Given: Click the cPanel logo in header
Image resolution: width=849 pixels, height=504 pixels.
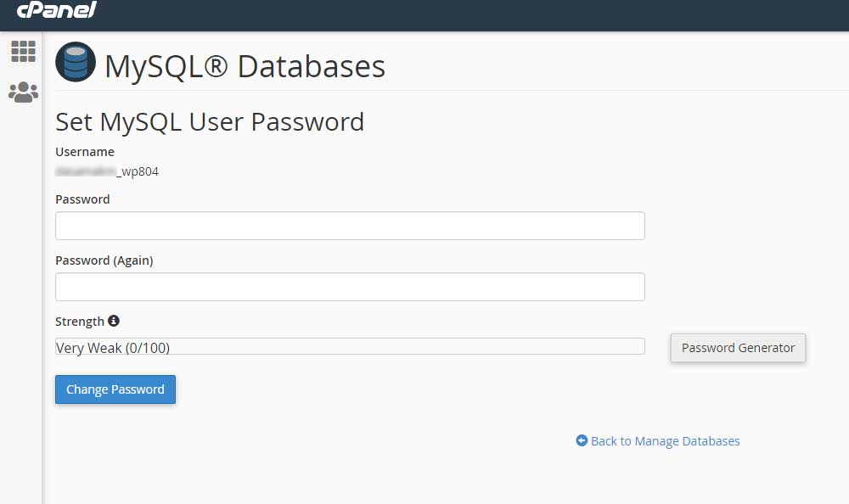Looking at the screenshot, I should click(x=57, y=9).
